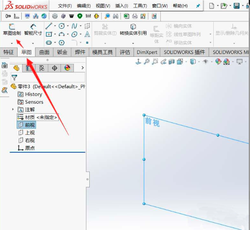Open the Sketch (草图绘制) dropdown arrow

click(12, 43)
